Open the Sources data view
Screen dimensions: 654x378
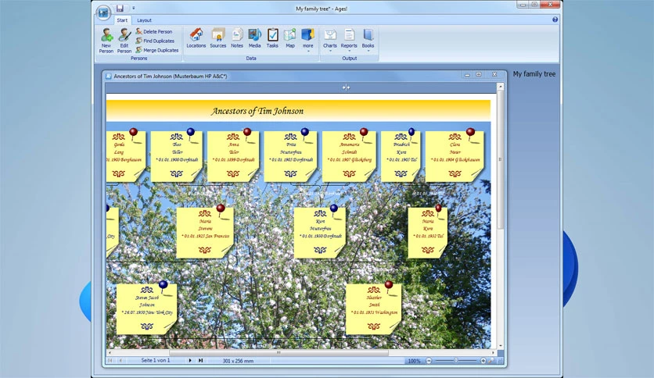217,38
